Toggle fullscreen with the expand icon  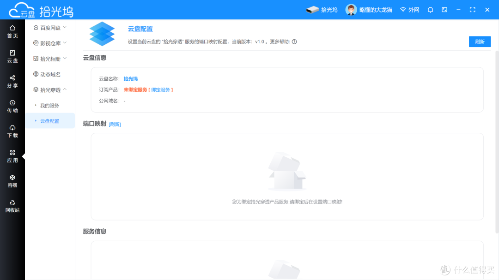coord(473,10)
